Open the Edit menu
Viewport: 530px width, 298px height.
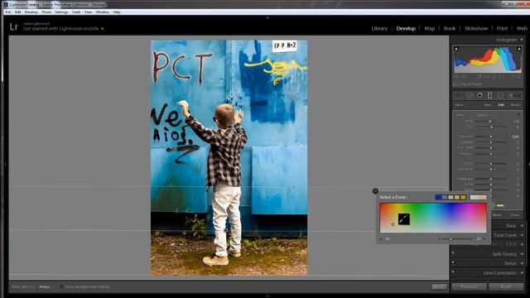click(x=17, y=12)
